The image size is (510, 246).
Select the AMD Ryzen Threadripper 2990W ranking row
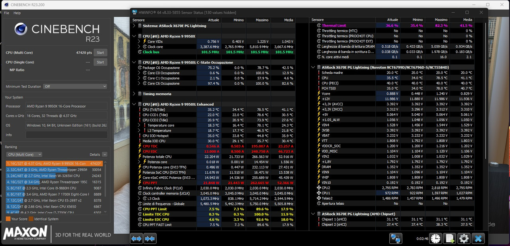[55, 170]
